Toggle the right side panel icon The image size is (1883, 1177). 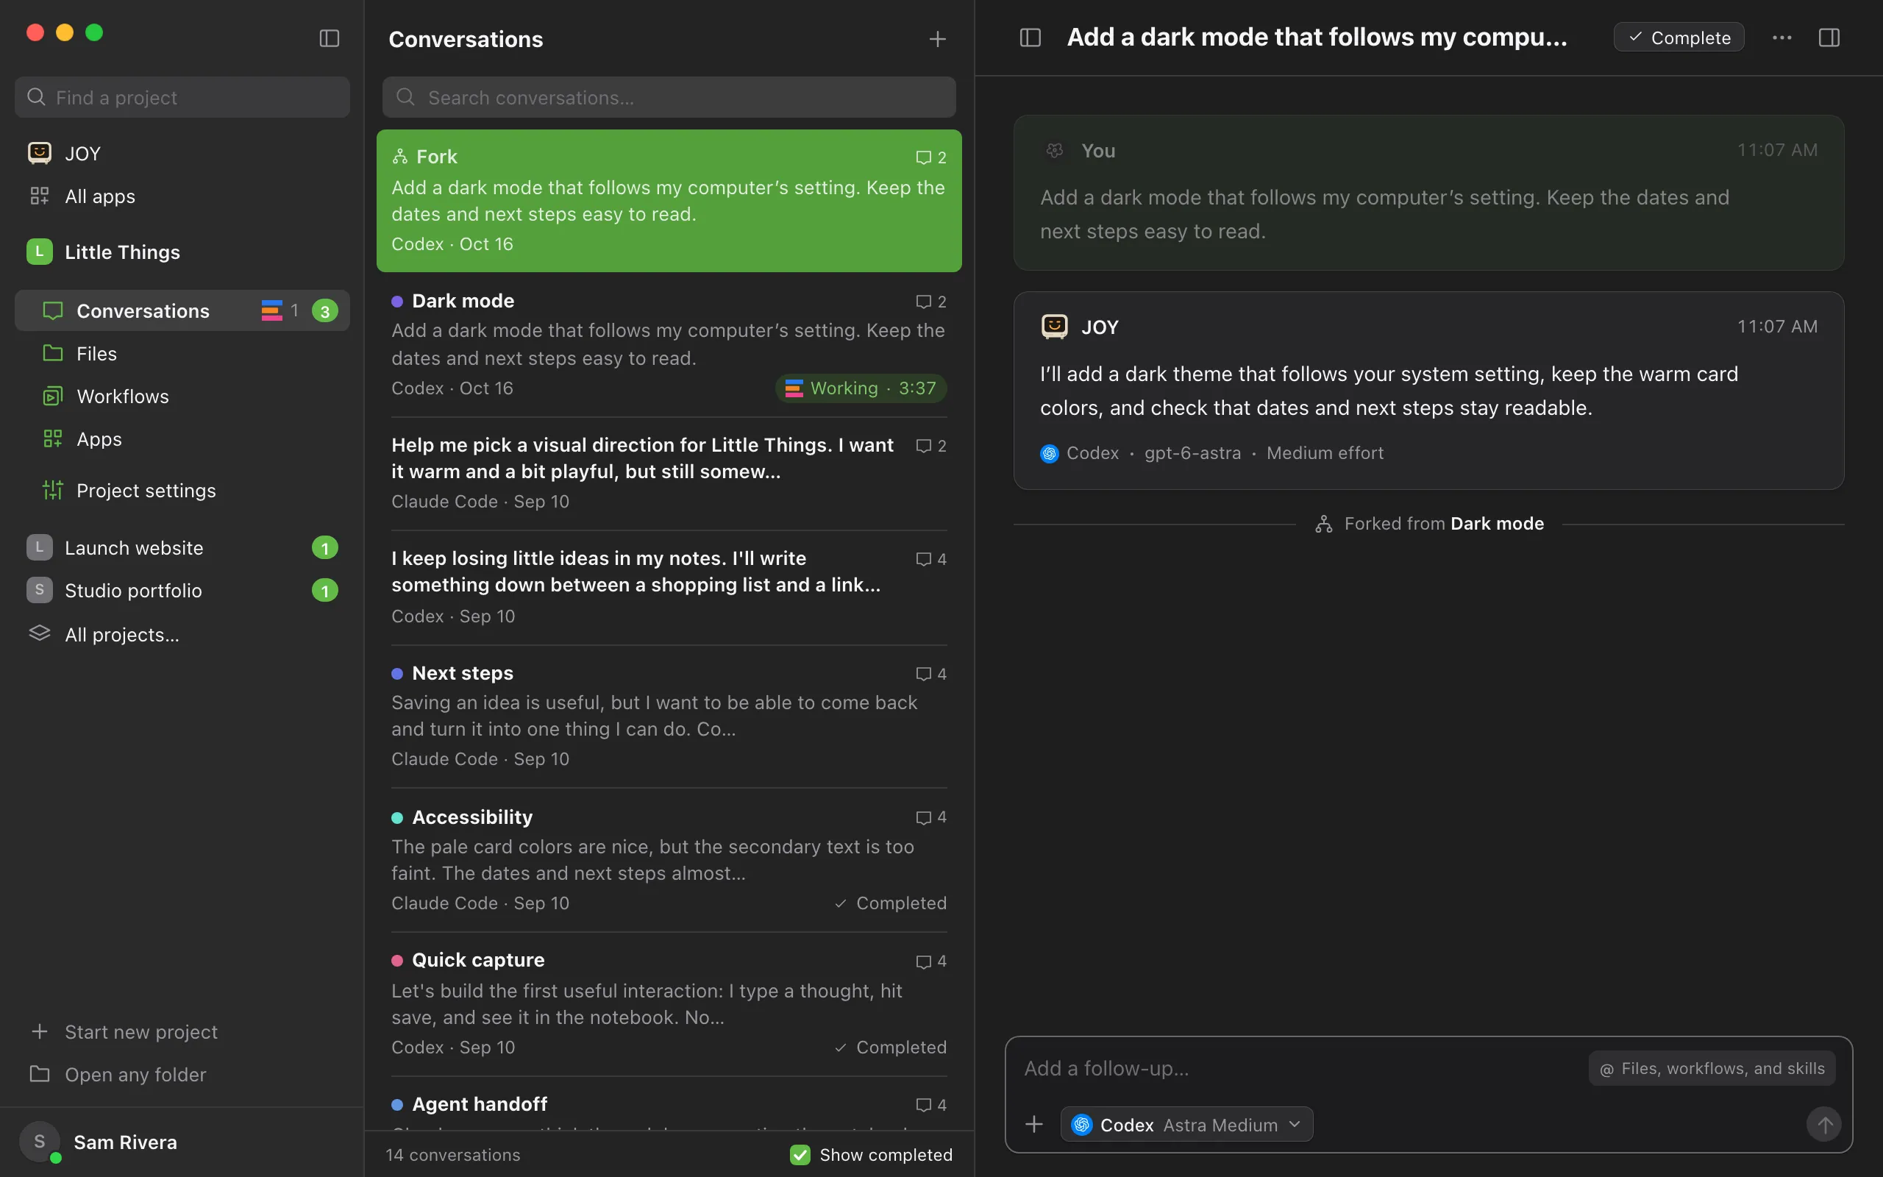1829,38
